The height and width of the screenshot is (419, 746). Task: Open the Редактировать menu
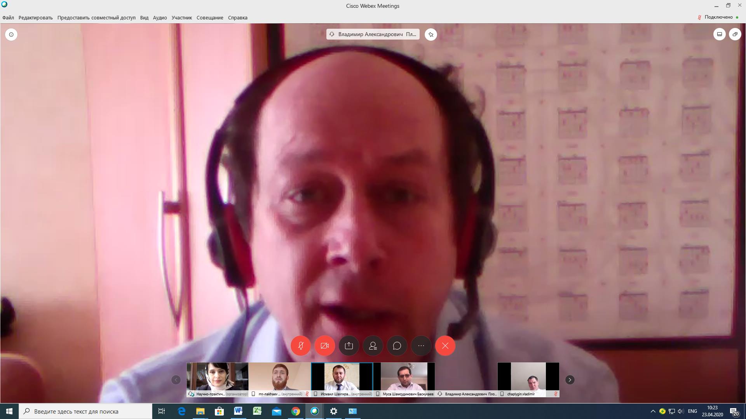pyautogui.click(x=35, y=17)
